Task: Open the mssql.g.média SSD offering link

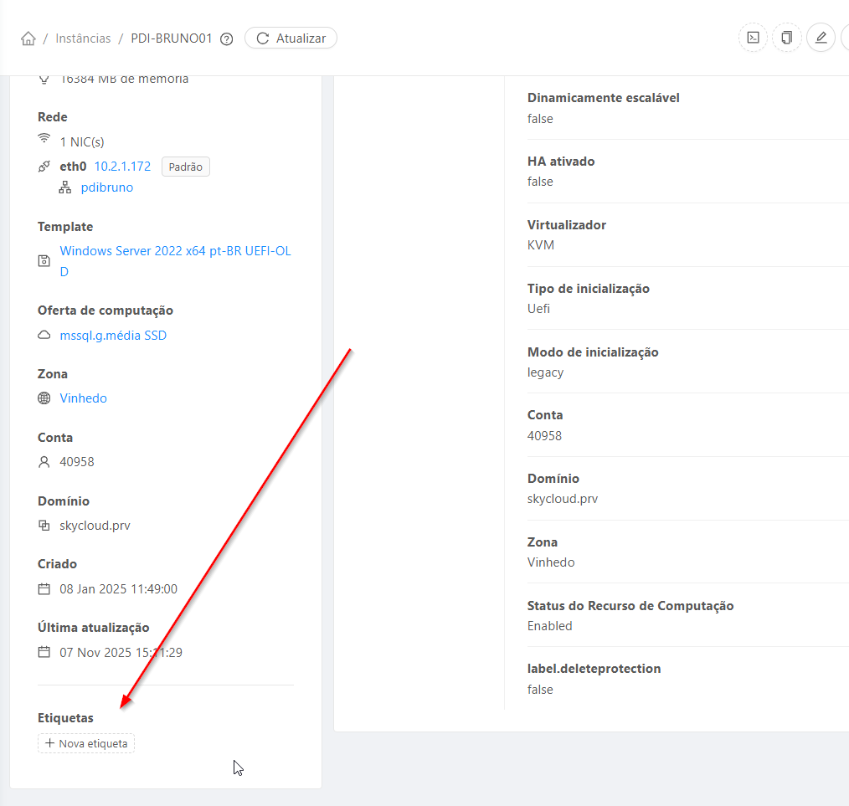Action: (113, 336)
